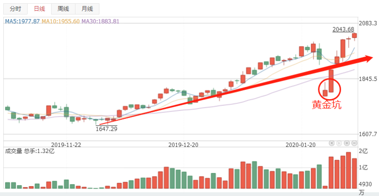Click the 1647.29 low price marker
The width and height of the screenshot is (379, 196).
point(106,128)
